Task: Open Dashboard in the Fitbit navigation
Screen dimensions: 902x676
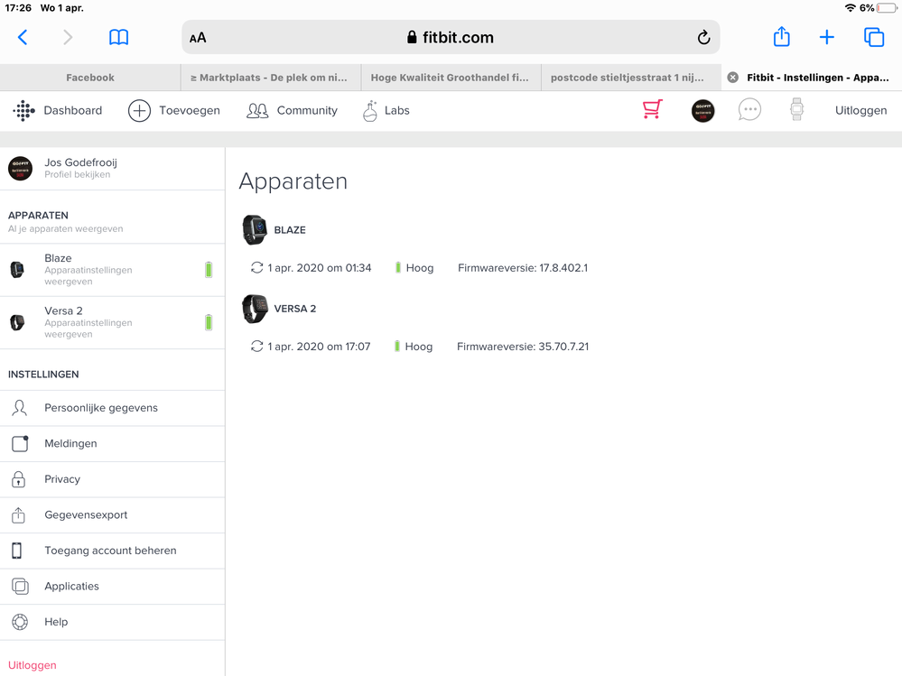Action: pos(73,110)
